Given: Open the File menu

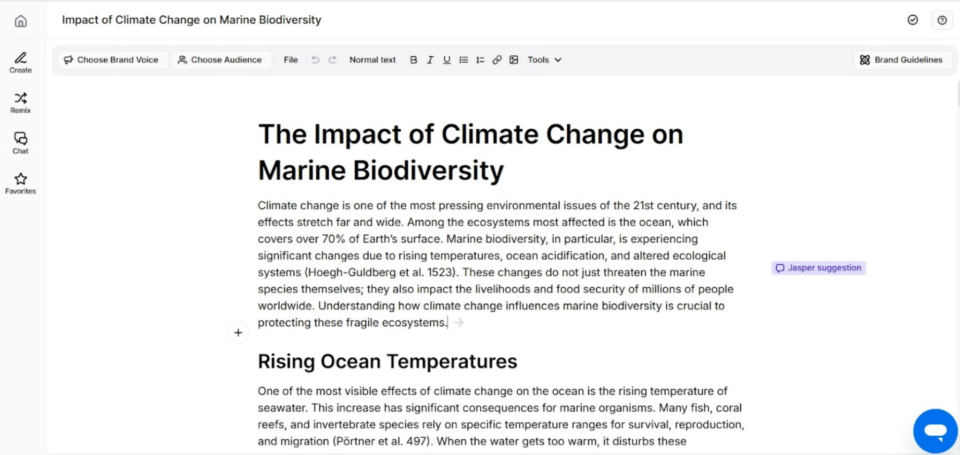Looking at the screenshot, I should (x=291, y=60).
